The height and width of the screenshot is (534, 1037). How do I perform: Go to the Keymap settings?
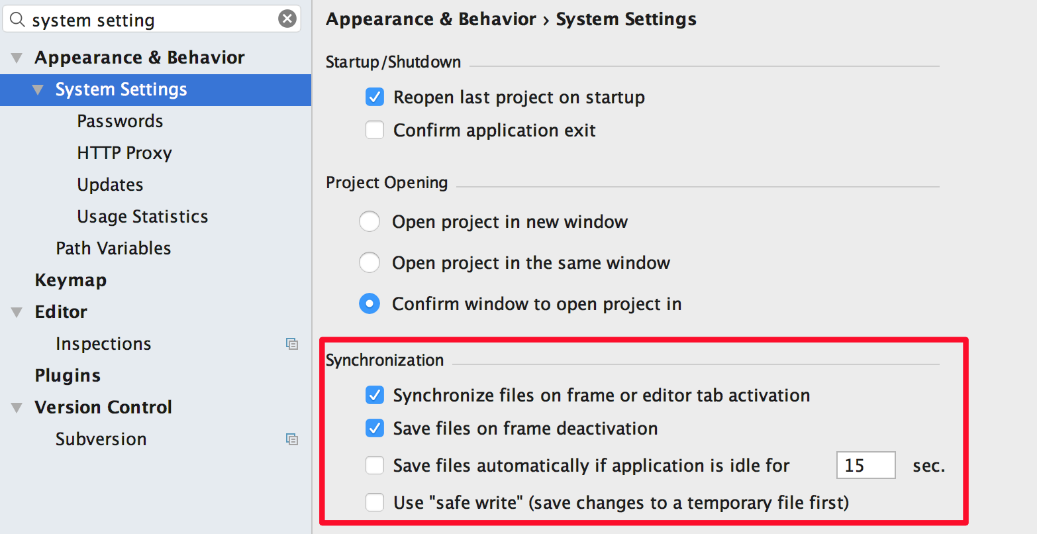70,280
